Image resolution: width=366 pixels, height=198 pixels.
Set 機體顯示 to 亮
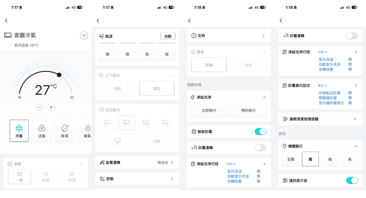pos(350,159)
